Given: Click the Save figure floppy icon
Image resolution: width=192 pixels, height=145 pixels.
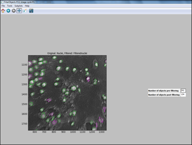Looking at the screenshot, I should (31, 11).
